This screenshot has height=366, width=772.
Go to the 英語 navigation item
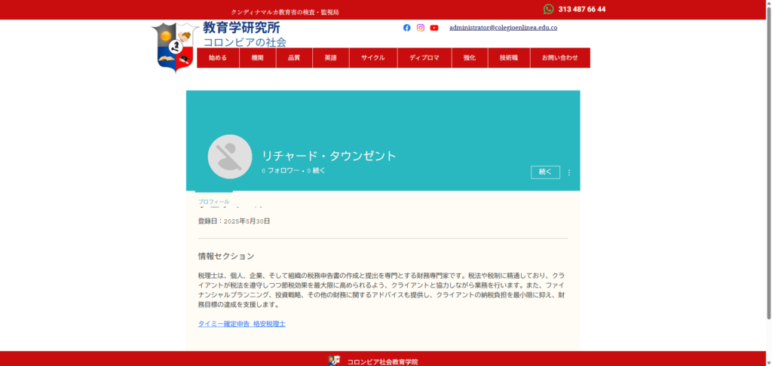331,58
